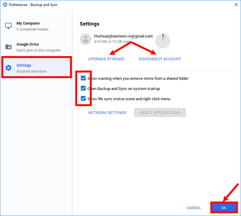Toggle file sync status icons checkbox
The image size is (241, 216).
83,98
